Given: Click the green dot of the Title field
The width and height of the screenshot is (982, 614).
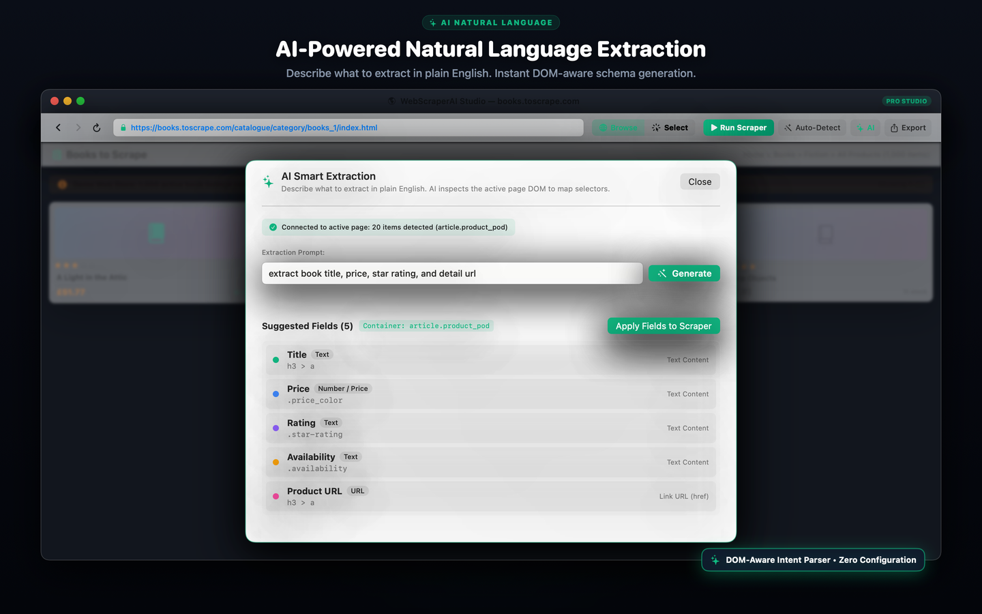Looking at the screenshot, I should pos(276,360).
